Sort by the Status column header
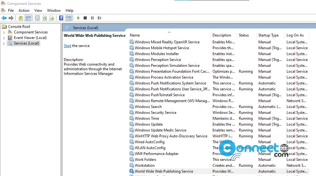The image size is (316, 176). (x=247, y=35)
